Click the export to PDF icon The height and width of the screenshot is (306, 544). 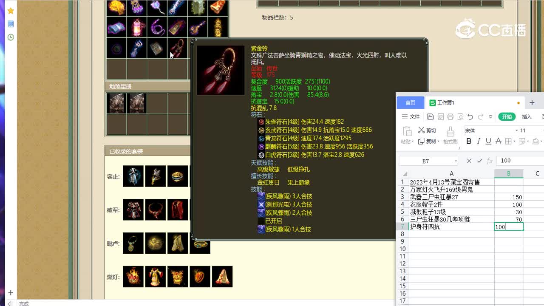(x=441, y=117)
